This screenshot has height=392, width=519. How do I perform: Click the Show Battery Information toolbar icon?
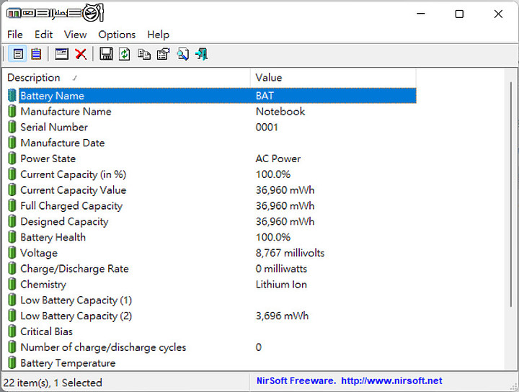18,54
